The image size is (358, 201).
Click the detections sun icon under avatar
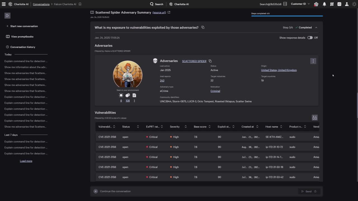coord(121,95)
